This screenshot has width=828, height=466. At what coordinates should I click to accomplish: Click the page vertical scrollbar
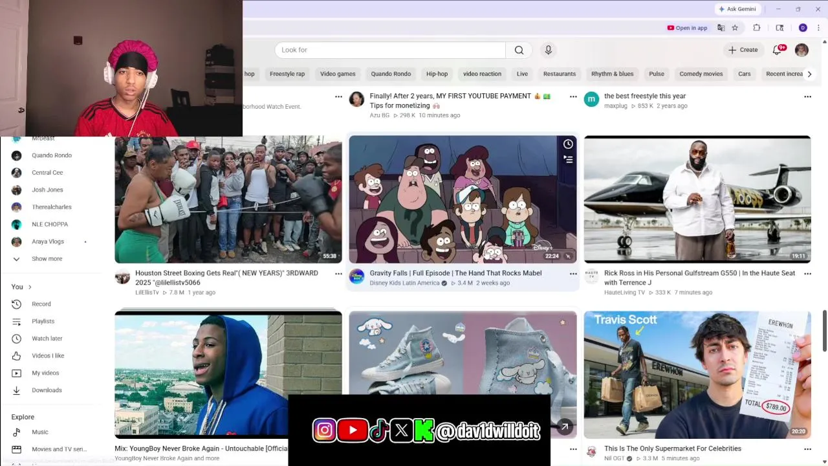pos(825,330)
